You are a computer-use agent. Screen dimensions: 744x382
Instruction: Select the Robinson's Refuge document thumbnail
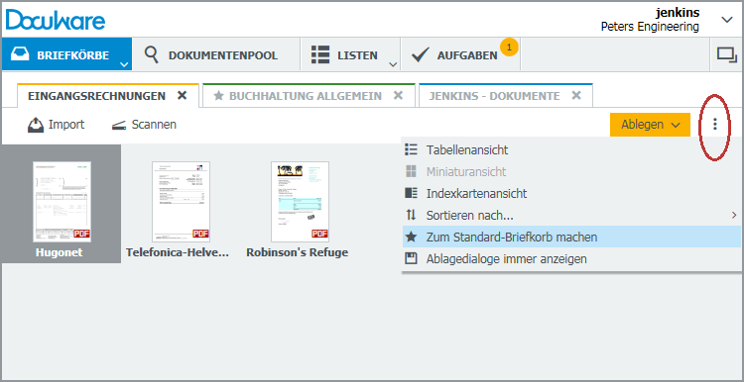300,202
